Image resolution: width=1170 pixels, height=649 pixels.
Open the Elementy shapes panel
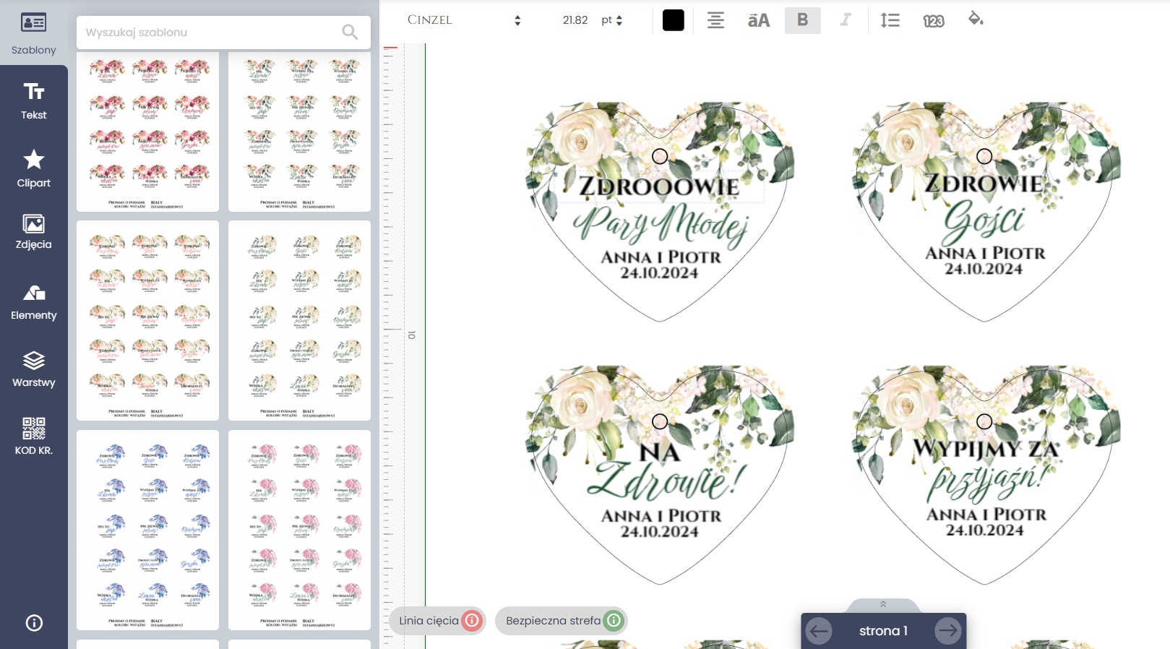coord(34,302)
